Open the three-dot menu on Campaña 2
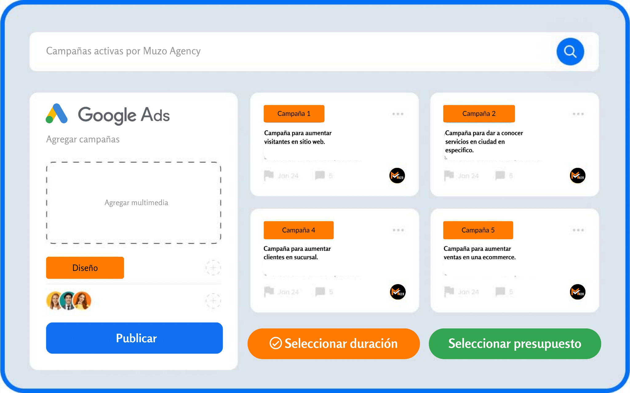The height and width of the screenshot is (393, 630). click(578, 114)
